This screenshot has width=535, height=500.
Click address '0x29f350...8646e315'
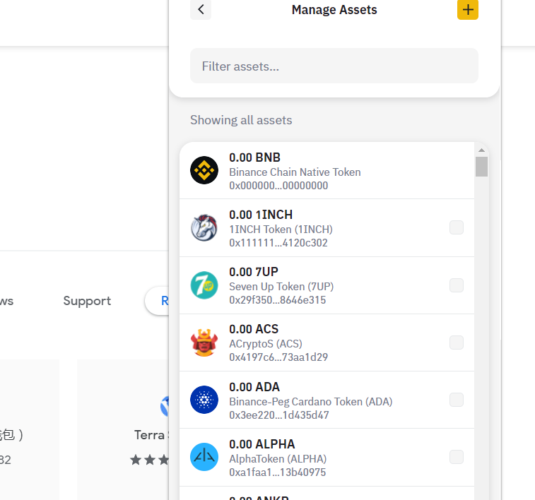[x=278, y=300]
